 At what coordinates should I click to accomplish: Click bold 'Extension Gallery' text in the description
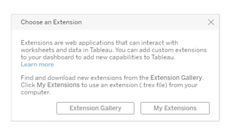pyautogui.click(x=176, y=78)
